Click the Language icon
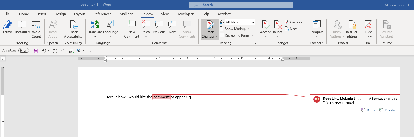This screenshot has height=137, width=414. [111, 25]
